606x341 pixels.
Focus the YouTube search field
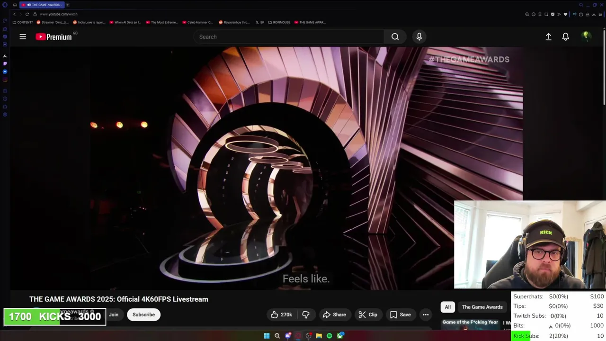click(289, 36)
